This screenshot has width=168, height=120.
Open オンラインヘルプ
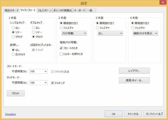pos(154,114)
